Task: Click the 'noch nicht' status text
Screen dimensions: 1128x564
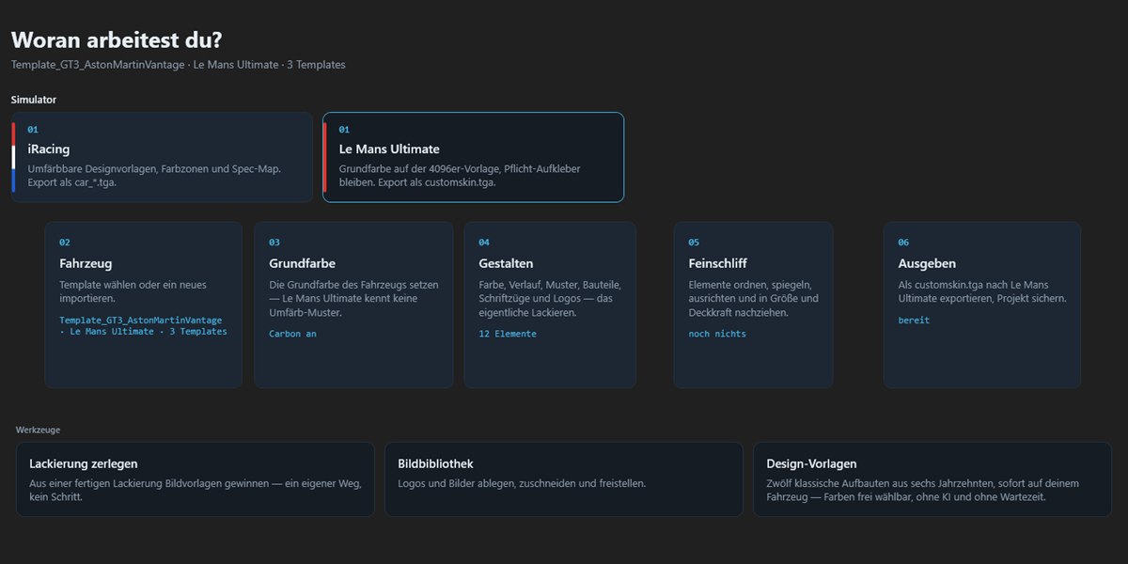Action: pos(717,334)
